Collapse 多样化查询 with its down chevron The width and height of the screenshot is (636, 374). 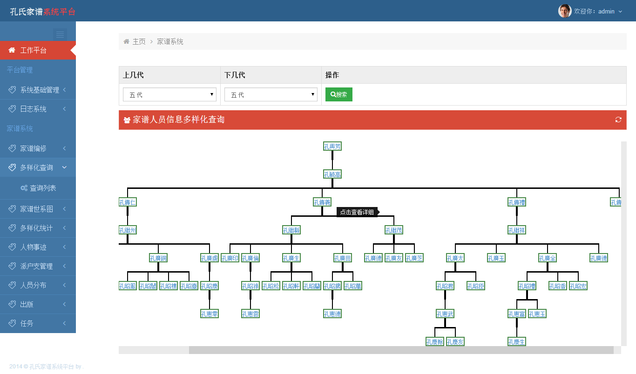pyautogui.click(x=64, y=167)
